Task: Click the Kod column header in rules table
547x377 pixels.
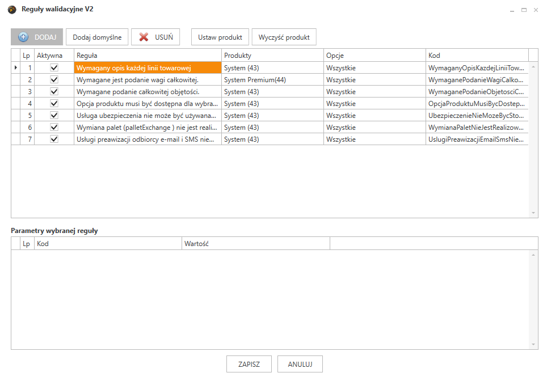Action: (477, 56)
